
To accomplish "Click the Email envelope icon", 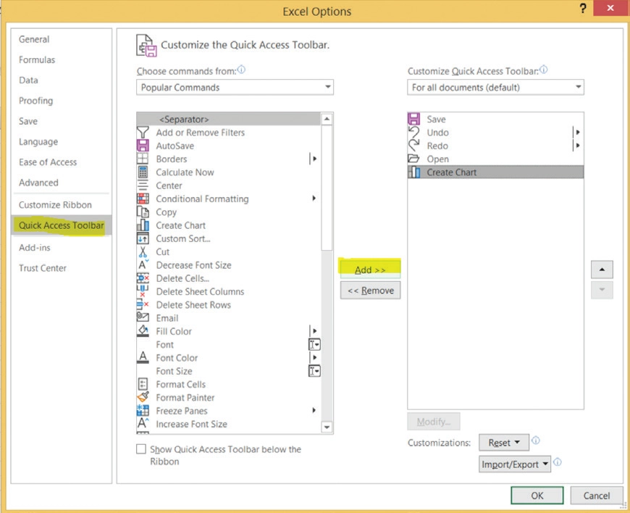I will (x=143, y=317).
